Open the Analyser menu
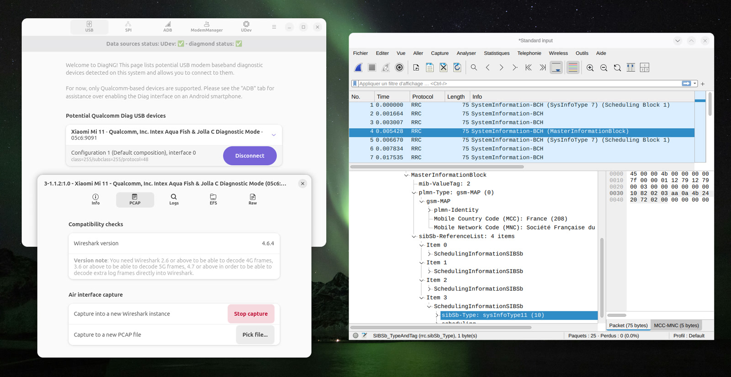The height and width of the screenshot is (377, 731). point(466,53)
